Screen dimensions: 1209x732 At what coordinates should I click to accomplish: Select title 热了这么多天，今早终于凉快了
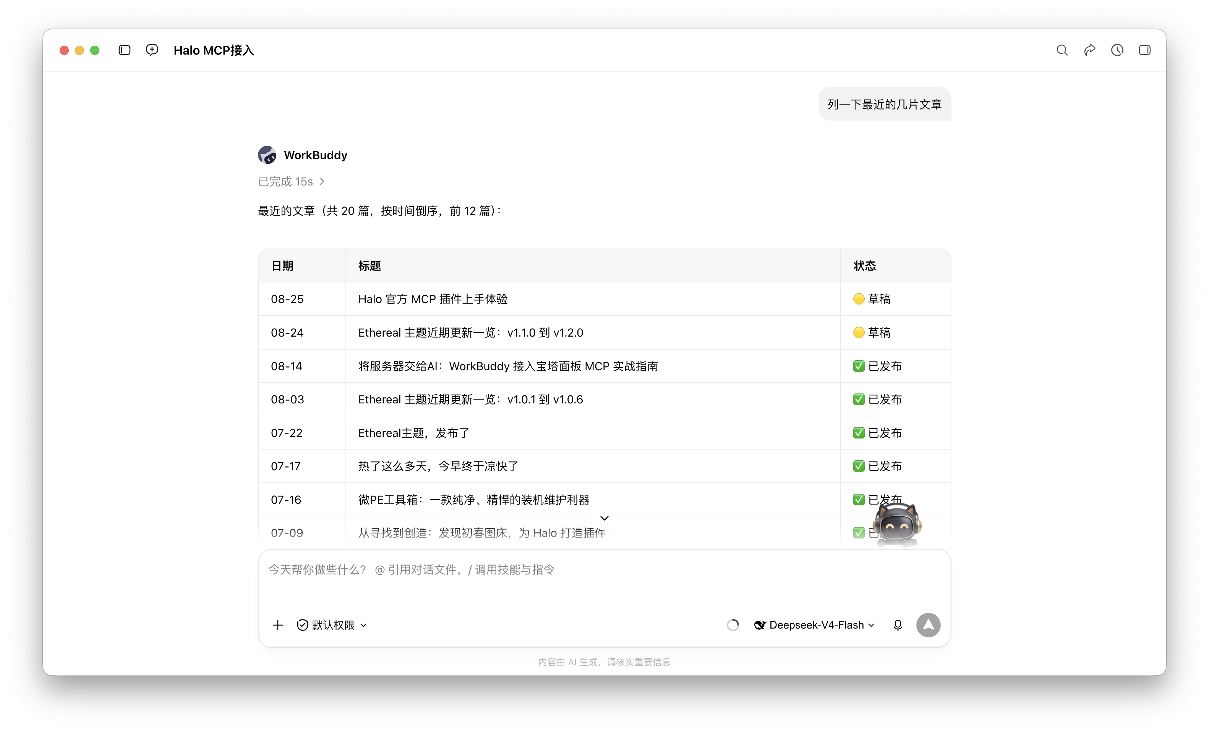[438, 466]
